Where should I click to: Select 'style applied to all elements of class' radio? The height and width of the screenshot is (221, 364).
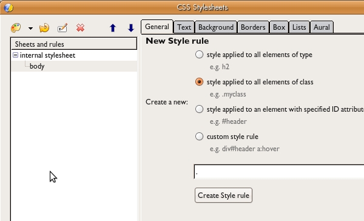coord(199,82)
